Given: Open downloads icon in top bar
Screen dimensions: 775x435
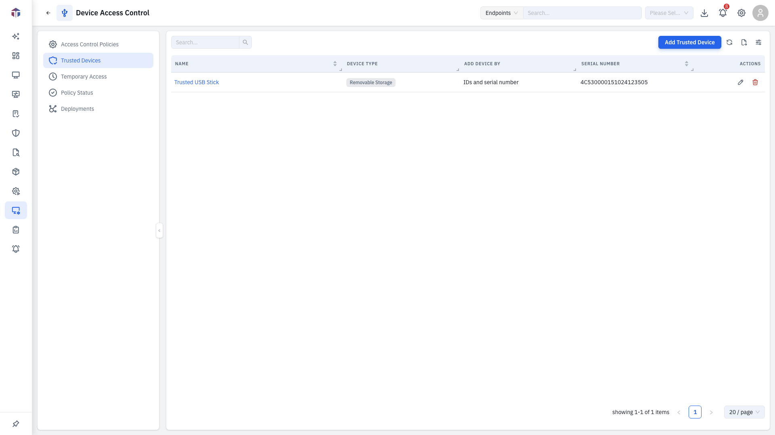Looking at the screenshot, I should (x=704, y=13).
